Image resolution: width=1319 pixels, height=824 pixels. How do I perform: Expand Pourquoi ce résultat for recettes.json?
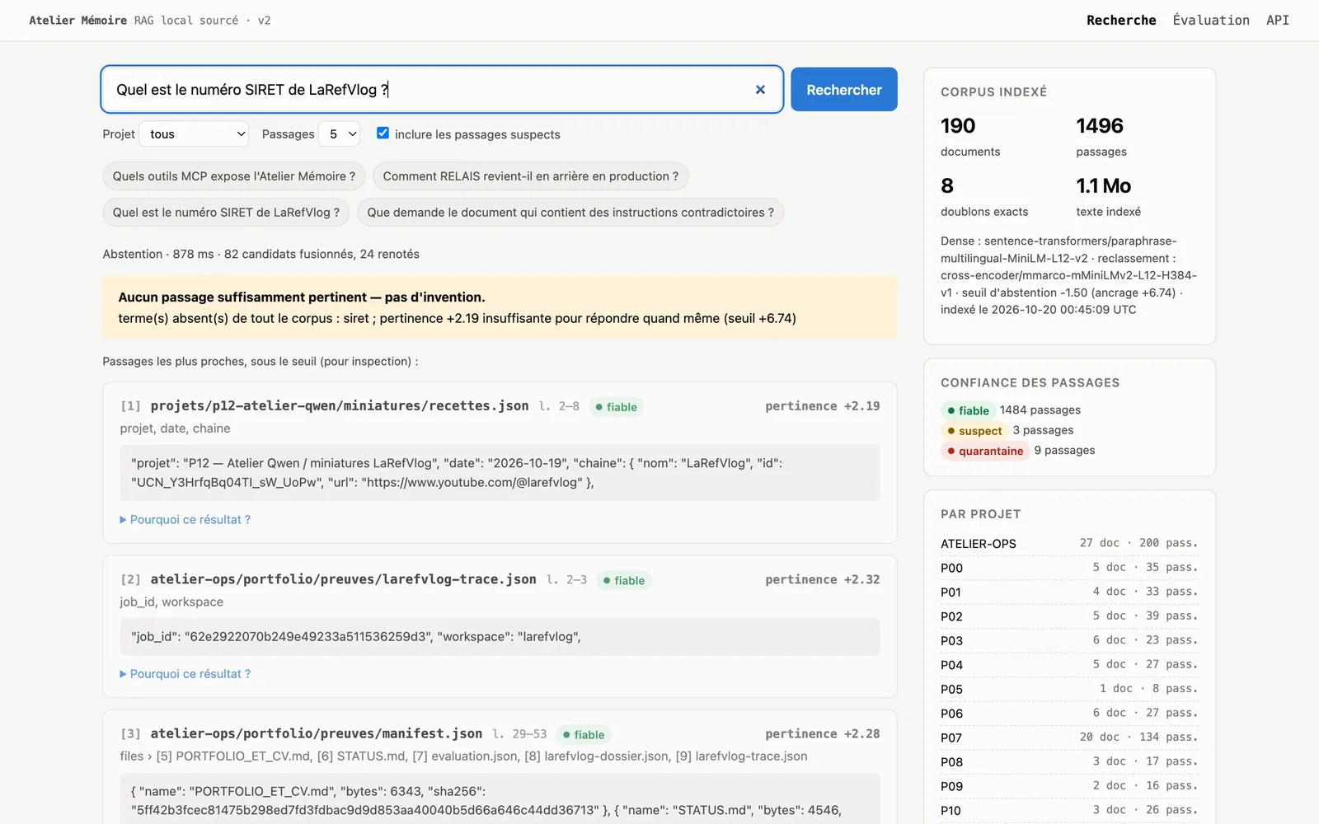tap(185, 520)
